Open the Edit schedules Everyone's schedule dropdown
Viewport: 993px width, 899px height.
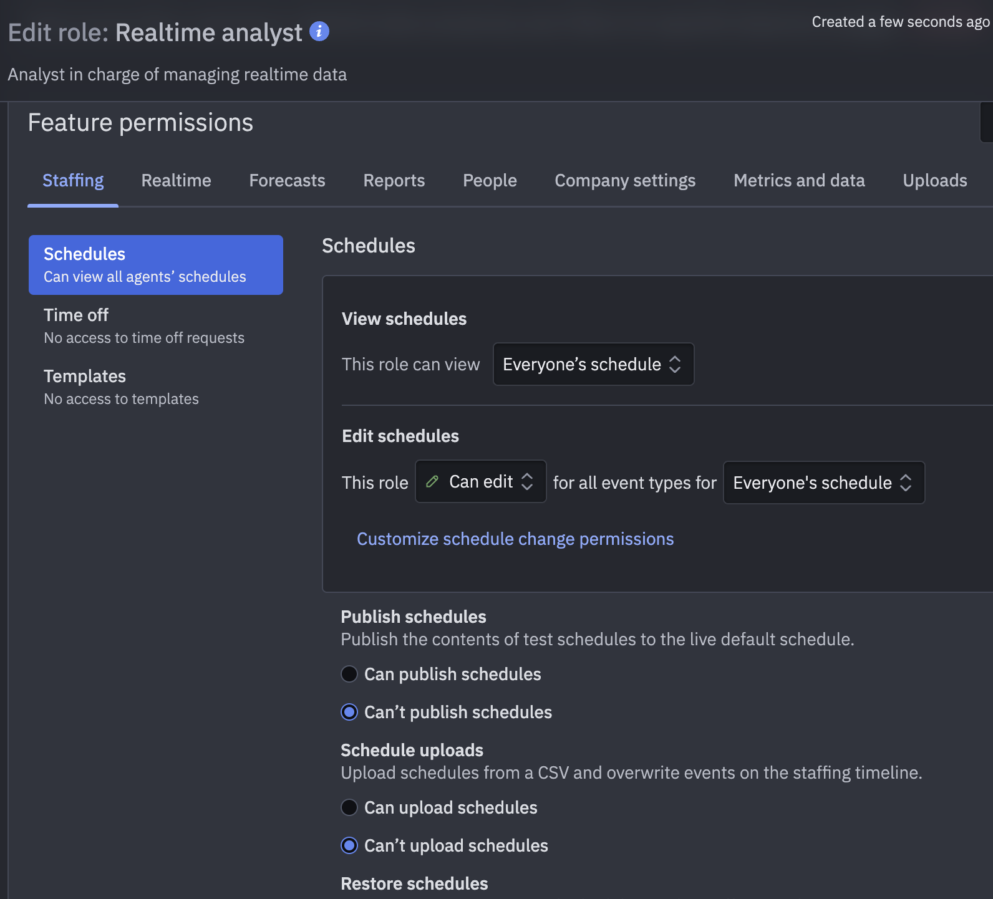point(824,483)
